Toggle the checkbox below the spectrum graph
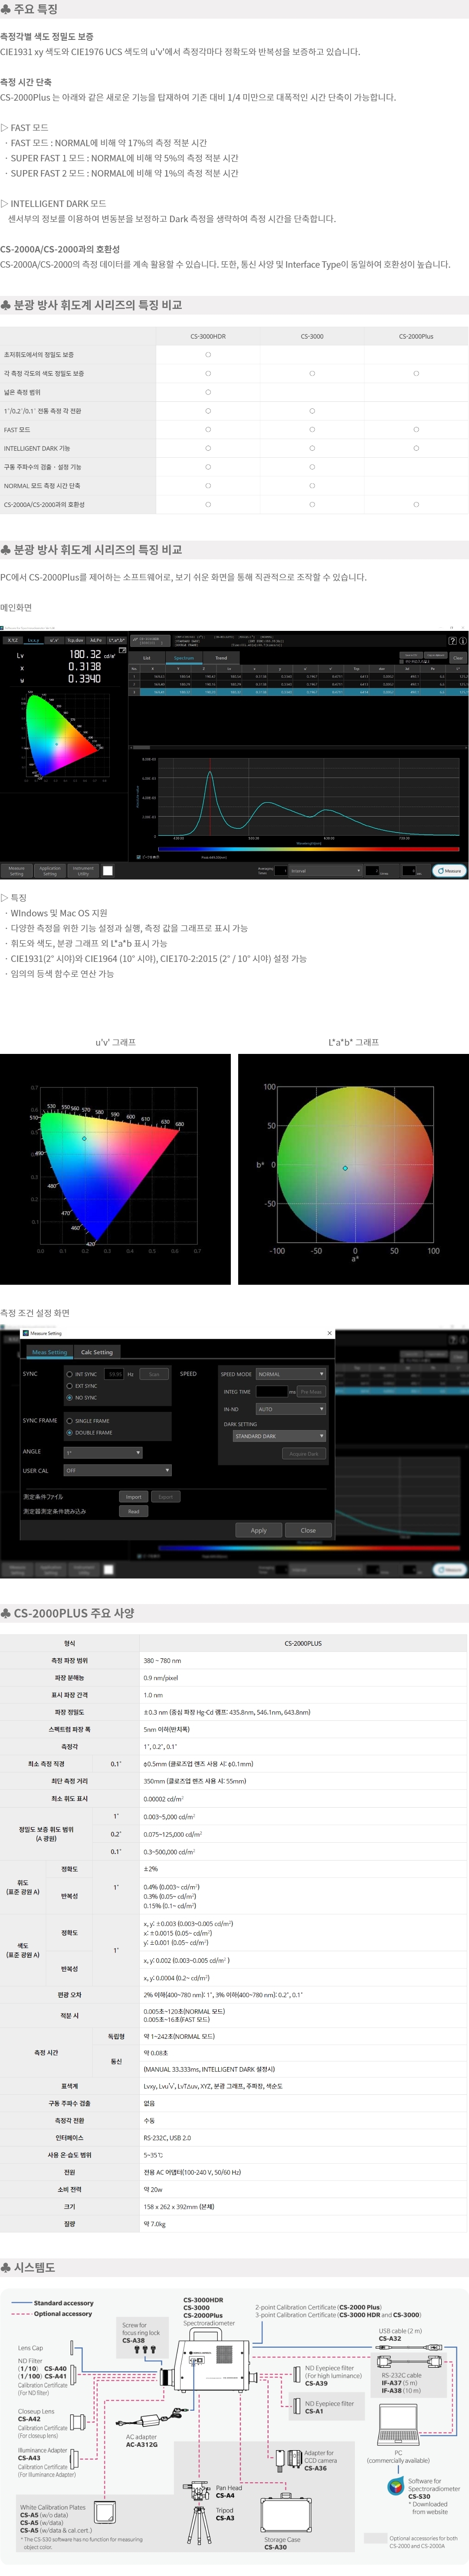 [138, 857]
